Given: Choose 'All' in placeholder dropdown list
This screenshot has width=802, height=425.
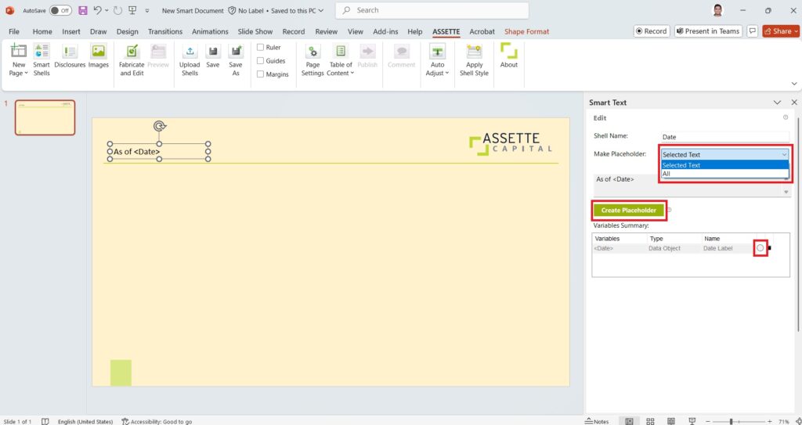Looking at the screenshot, I should tap(724, 174).
